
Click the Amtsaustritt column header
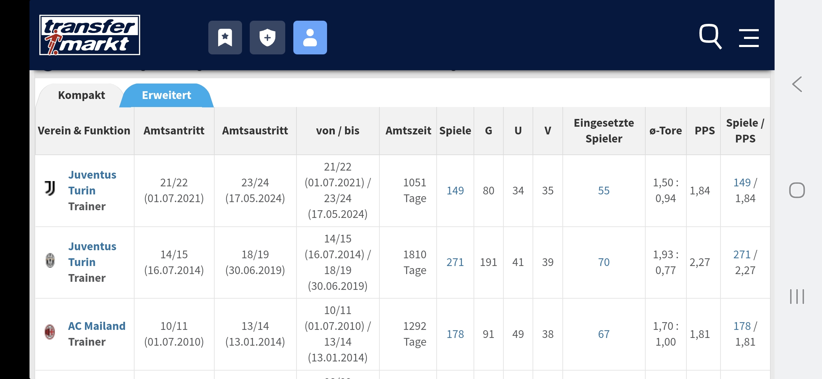pos(255,131)
